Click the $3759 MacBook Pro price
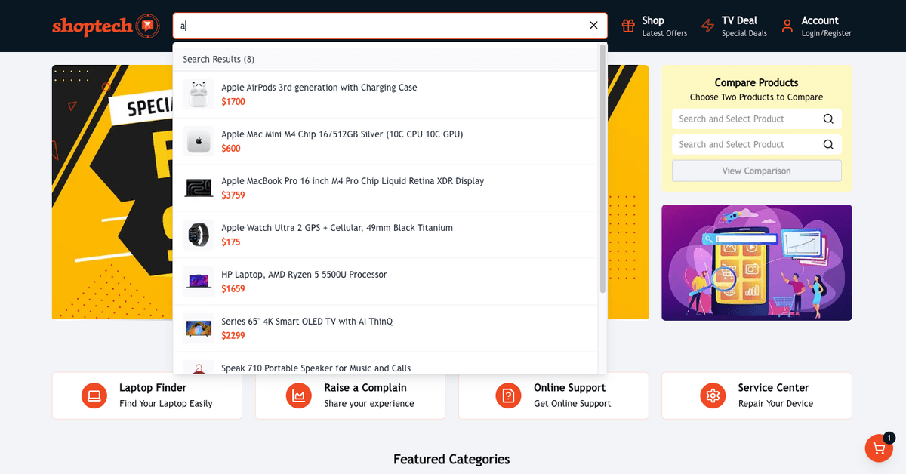Image resolution: width=906 pixels, height=474 pixels. coord(233,195)
